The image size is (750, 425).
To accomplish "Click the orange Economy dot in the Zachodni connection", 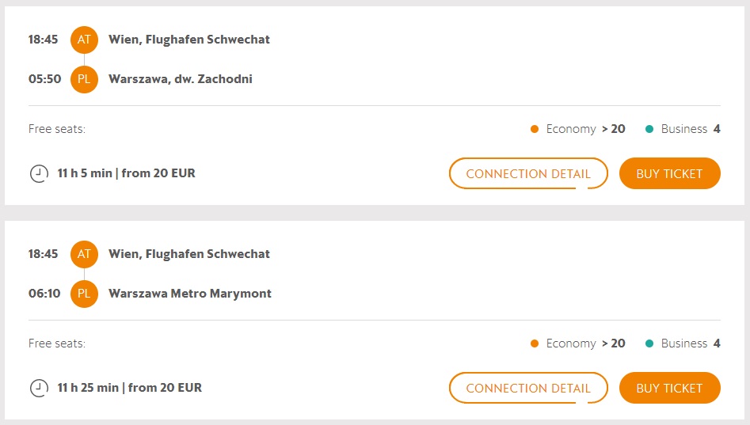I will [535, 129].
